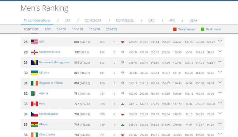This screenshot has height=137, width=238.
Task: Expand the Czech Republic row chevron
Action: [x=220, y=113]
